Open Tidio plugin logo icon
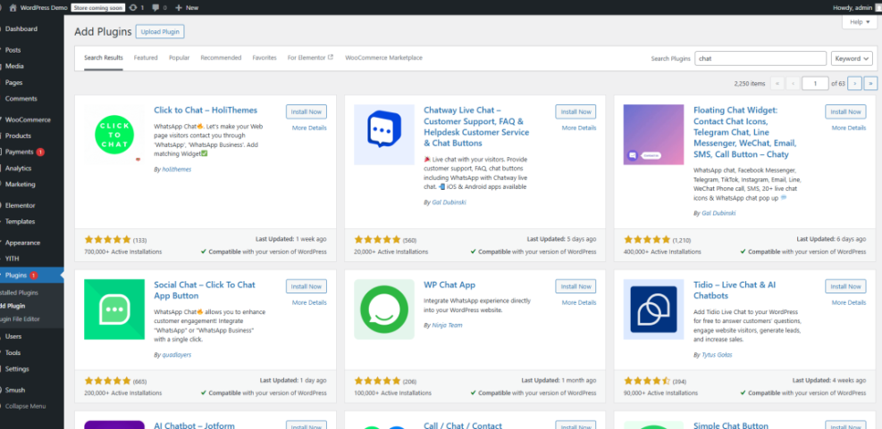Screen dimensions: 882x429 point(653,309)
